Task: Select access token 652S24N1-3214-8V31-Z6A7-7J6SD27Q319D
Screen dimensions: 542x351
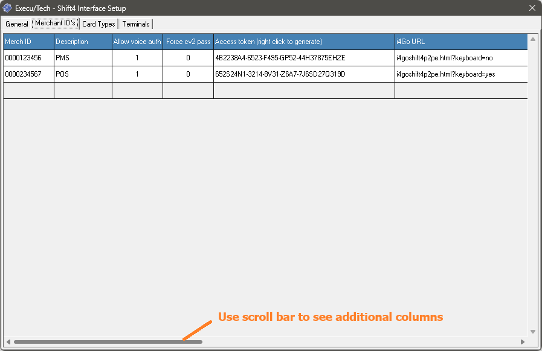Action: point(304,74)
